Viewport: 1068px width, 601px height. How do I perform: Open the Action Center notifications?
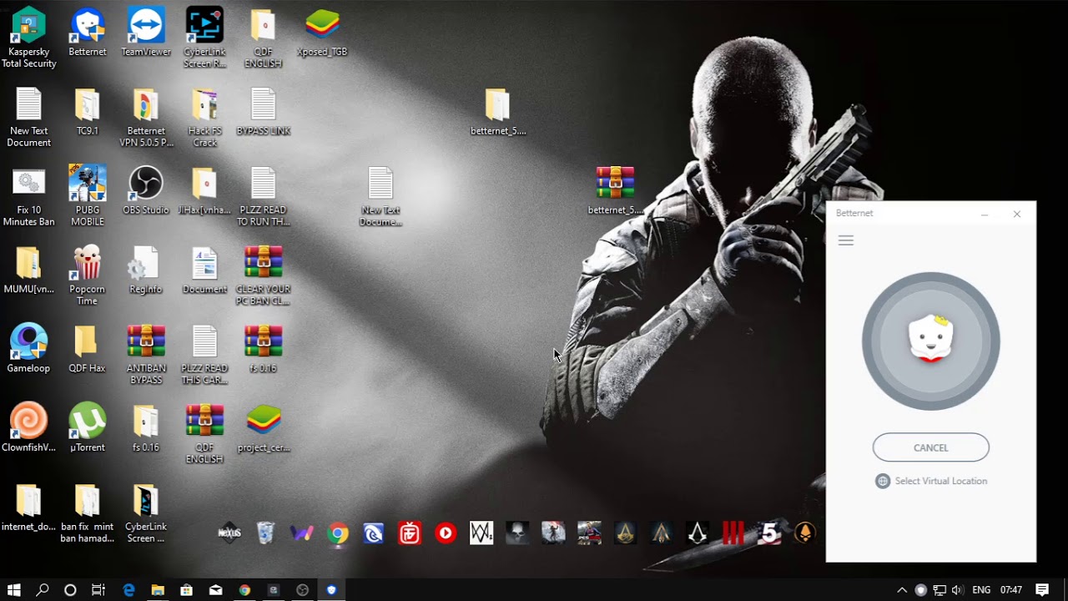click(x=1042, y=589)
